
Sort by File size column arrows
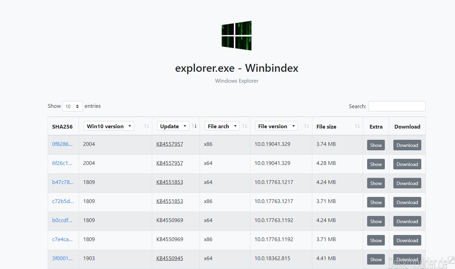point(357,126)
